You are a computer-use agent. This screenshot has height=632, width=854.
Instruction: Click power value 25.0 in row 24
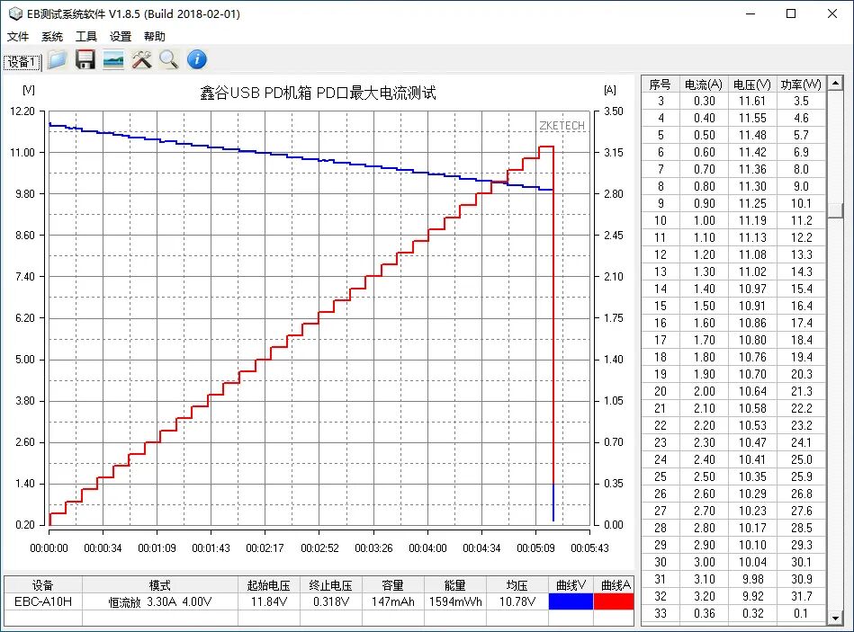(x=801, y=459)
